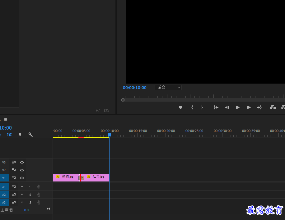285x220 pixels.
Task: Toggle V1 track targeting
Action: 4,178
